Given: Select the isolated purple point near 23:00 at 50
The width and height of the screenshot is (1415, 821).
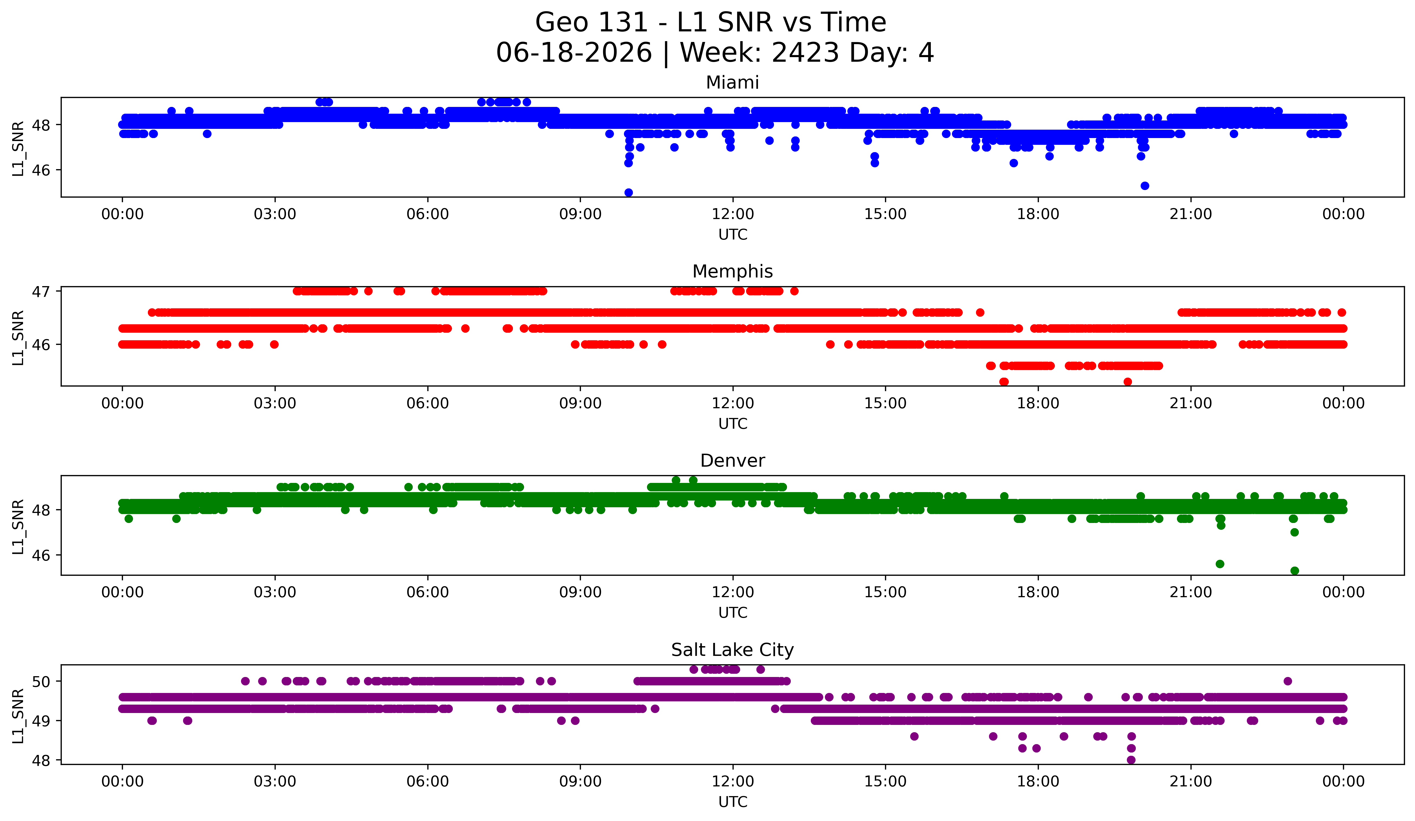Looking at the screenshot, I should click(x=1287, y=681).
